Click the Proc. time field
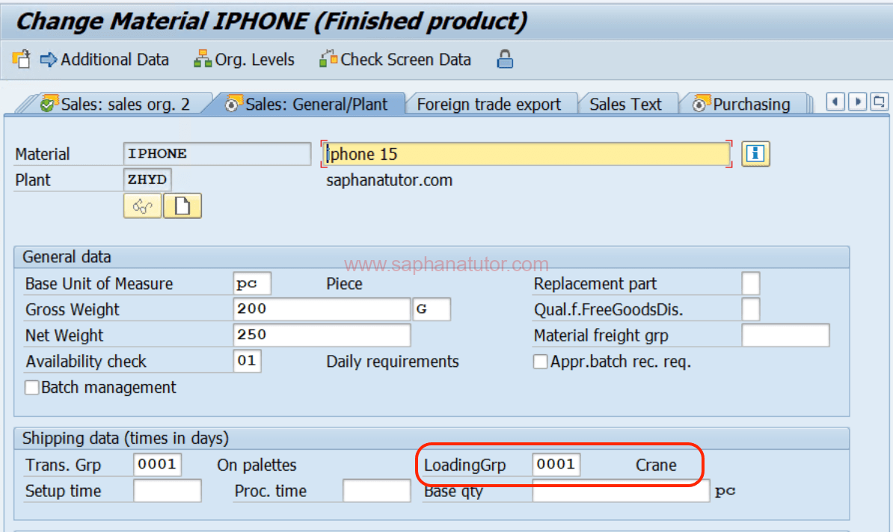The width and height of the screenshot is (893, 532). pyautogui.click(x=376, y=490)
